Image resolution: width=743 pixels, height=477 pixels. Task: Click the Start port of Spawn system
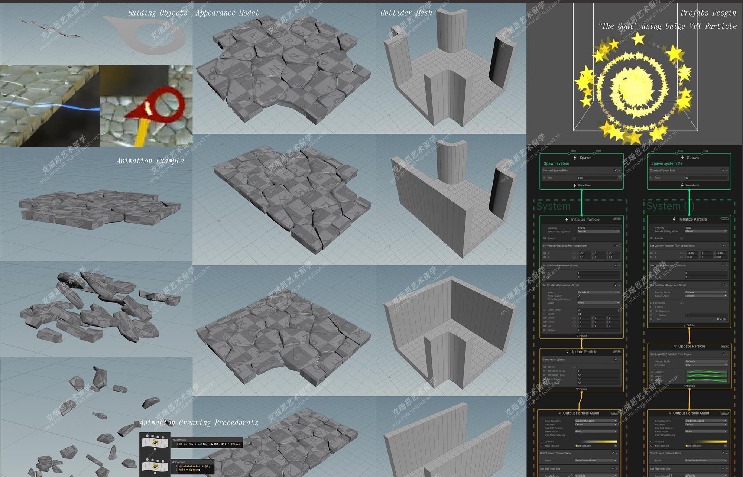(569, 153)
